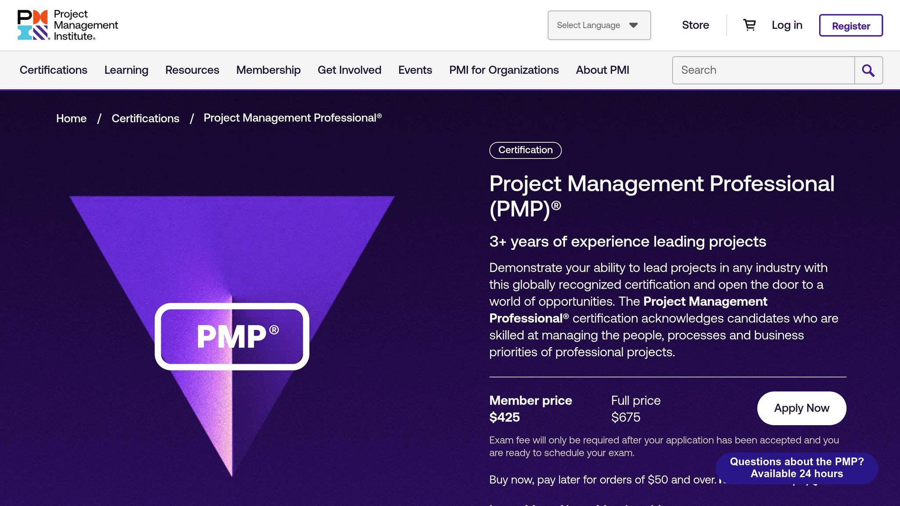
Task: Click the Full price $675 text
Action: [636, 408]
